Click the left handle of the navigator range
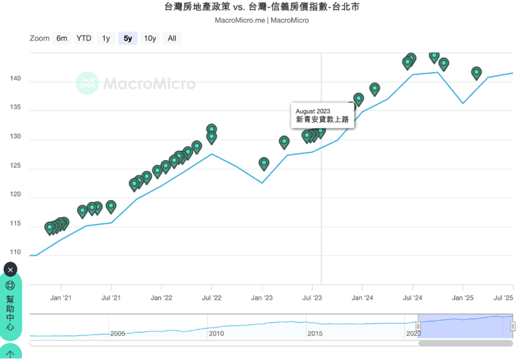The height and width of the screenshot is (359, 525). (418, 326)
